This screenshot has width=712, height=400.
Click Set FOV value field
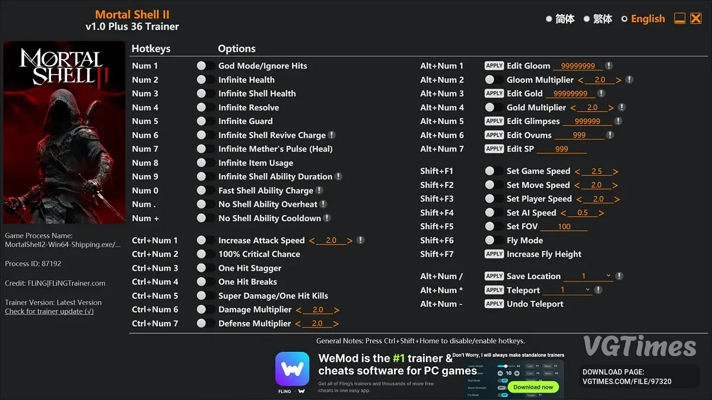564,227
